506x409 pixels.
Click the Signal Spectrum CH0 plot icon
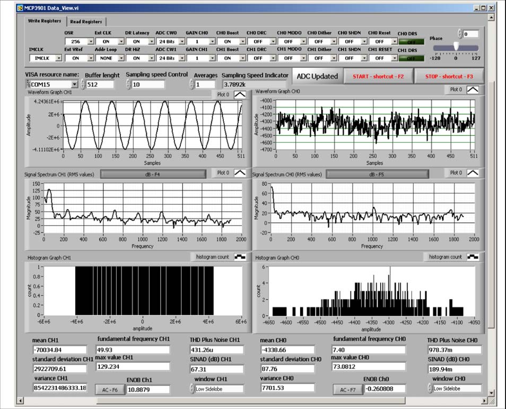(x=472, y=173)
